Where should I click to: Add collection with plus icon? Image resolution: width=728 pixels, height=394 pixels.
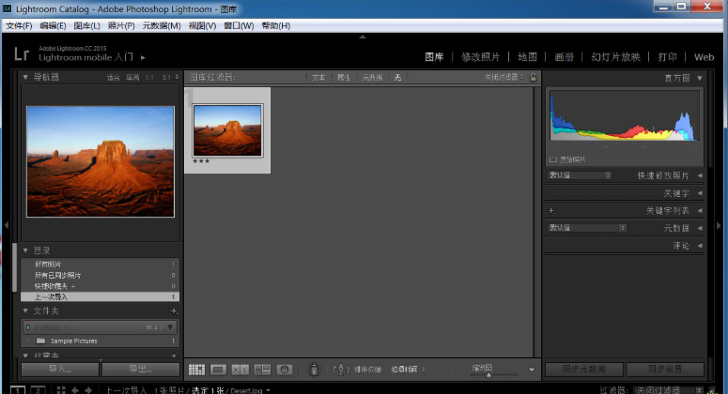point(174,356)
